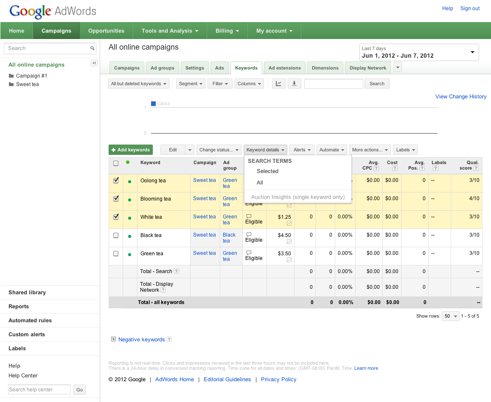Open the Change status dropdown

(219, 150)
